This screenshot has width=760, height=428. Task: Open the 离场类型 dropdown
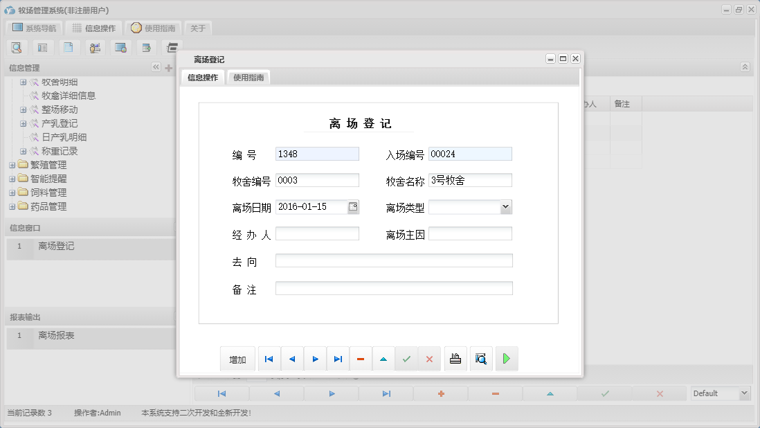[505, 206]
